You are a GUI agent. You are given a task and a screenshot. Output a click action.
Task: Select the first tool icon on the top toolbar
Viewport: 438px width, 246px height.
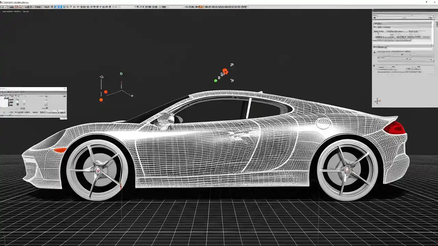coord(3,6)
